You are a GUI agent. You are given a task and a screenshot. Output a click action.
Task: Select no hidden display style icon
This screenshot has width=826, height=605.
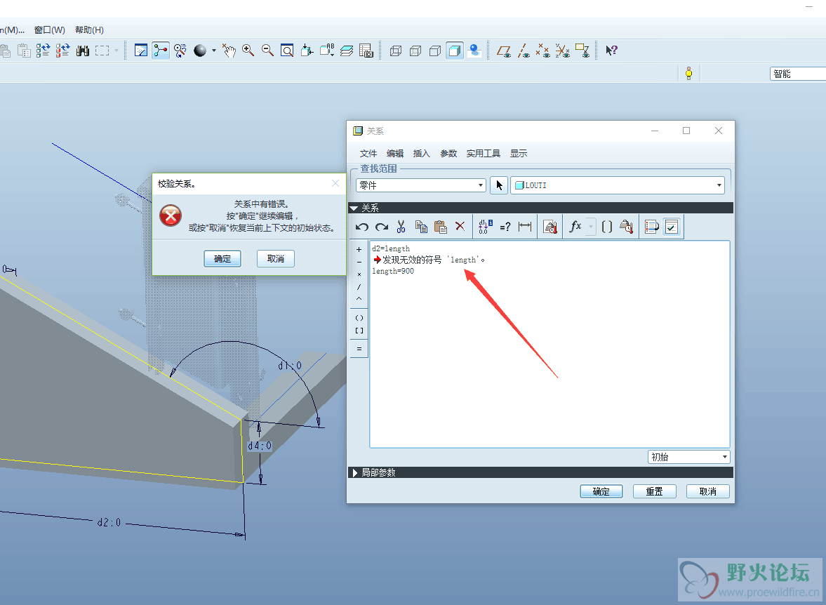[x=434, y=51]
